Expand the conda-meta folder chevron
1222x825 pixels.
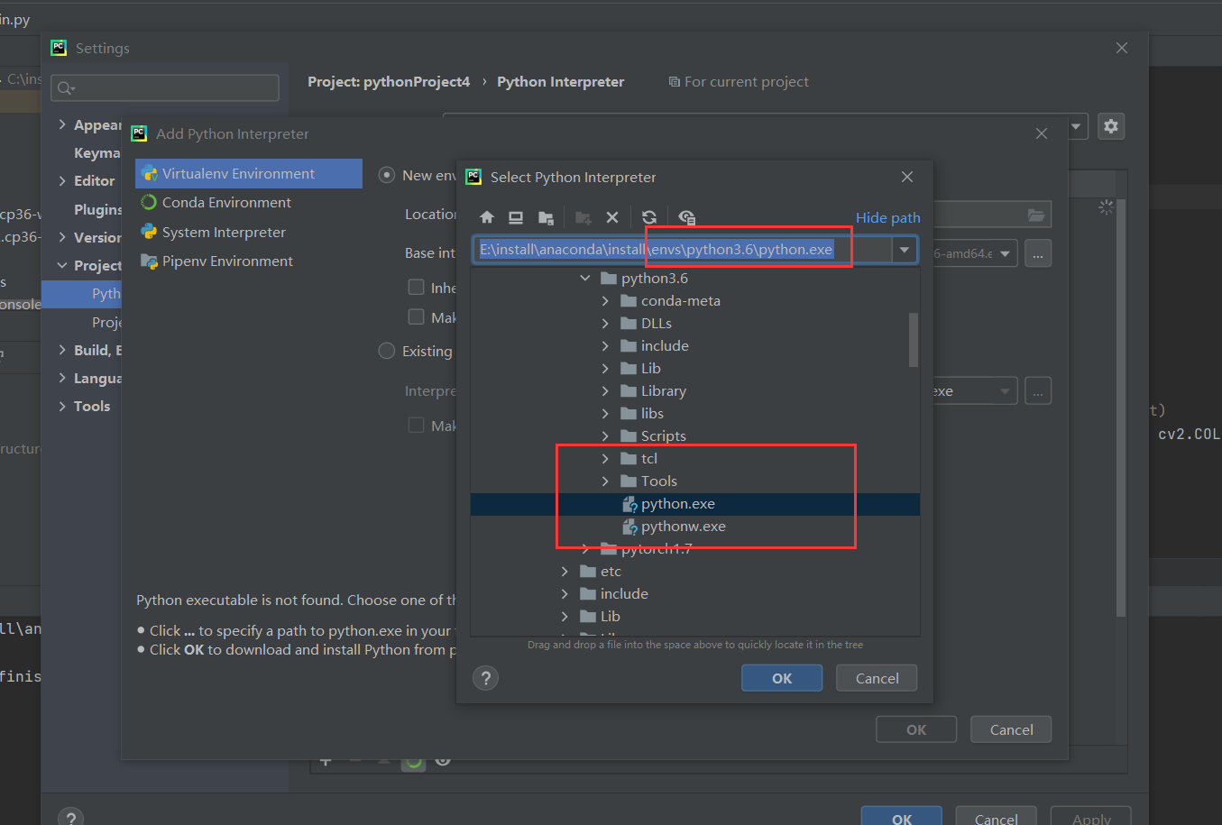(x=605, y=301)
